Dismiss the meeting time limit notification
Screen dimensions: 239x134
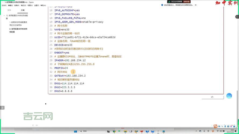196,5
